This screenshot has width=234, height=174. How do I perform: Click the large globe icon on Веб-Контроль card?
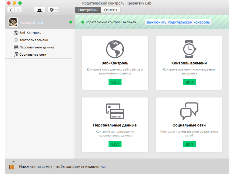115,49
